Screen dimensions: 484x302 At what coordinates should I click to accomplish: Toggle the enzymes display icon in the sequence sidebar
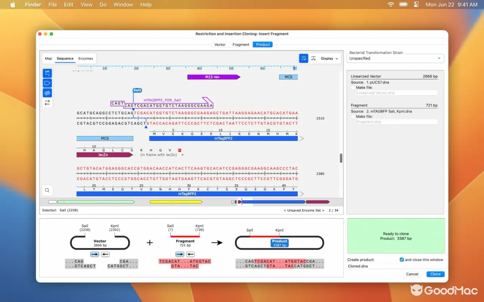click(x=47, y=73)
